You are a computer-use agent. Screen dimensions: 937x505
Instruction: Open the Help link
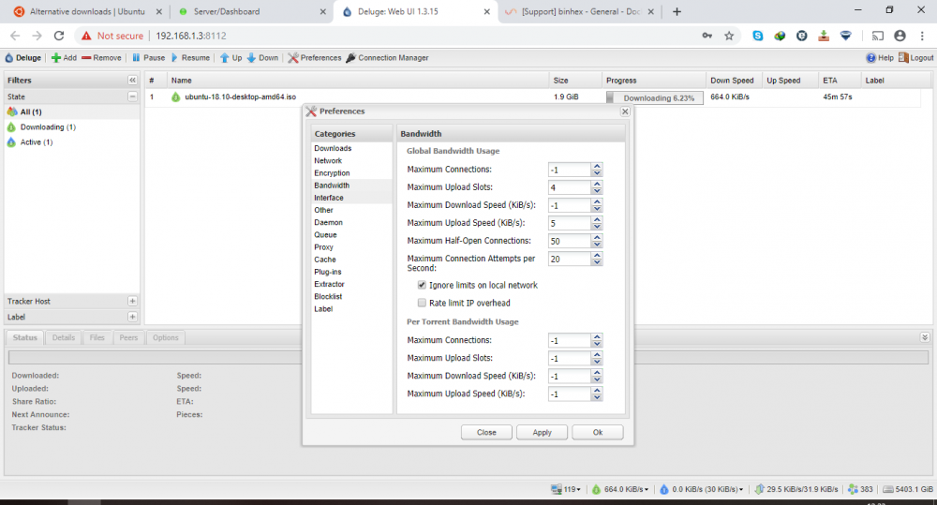[880, 58]
